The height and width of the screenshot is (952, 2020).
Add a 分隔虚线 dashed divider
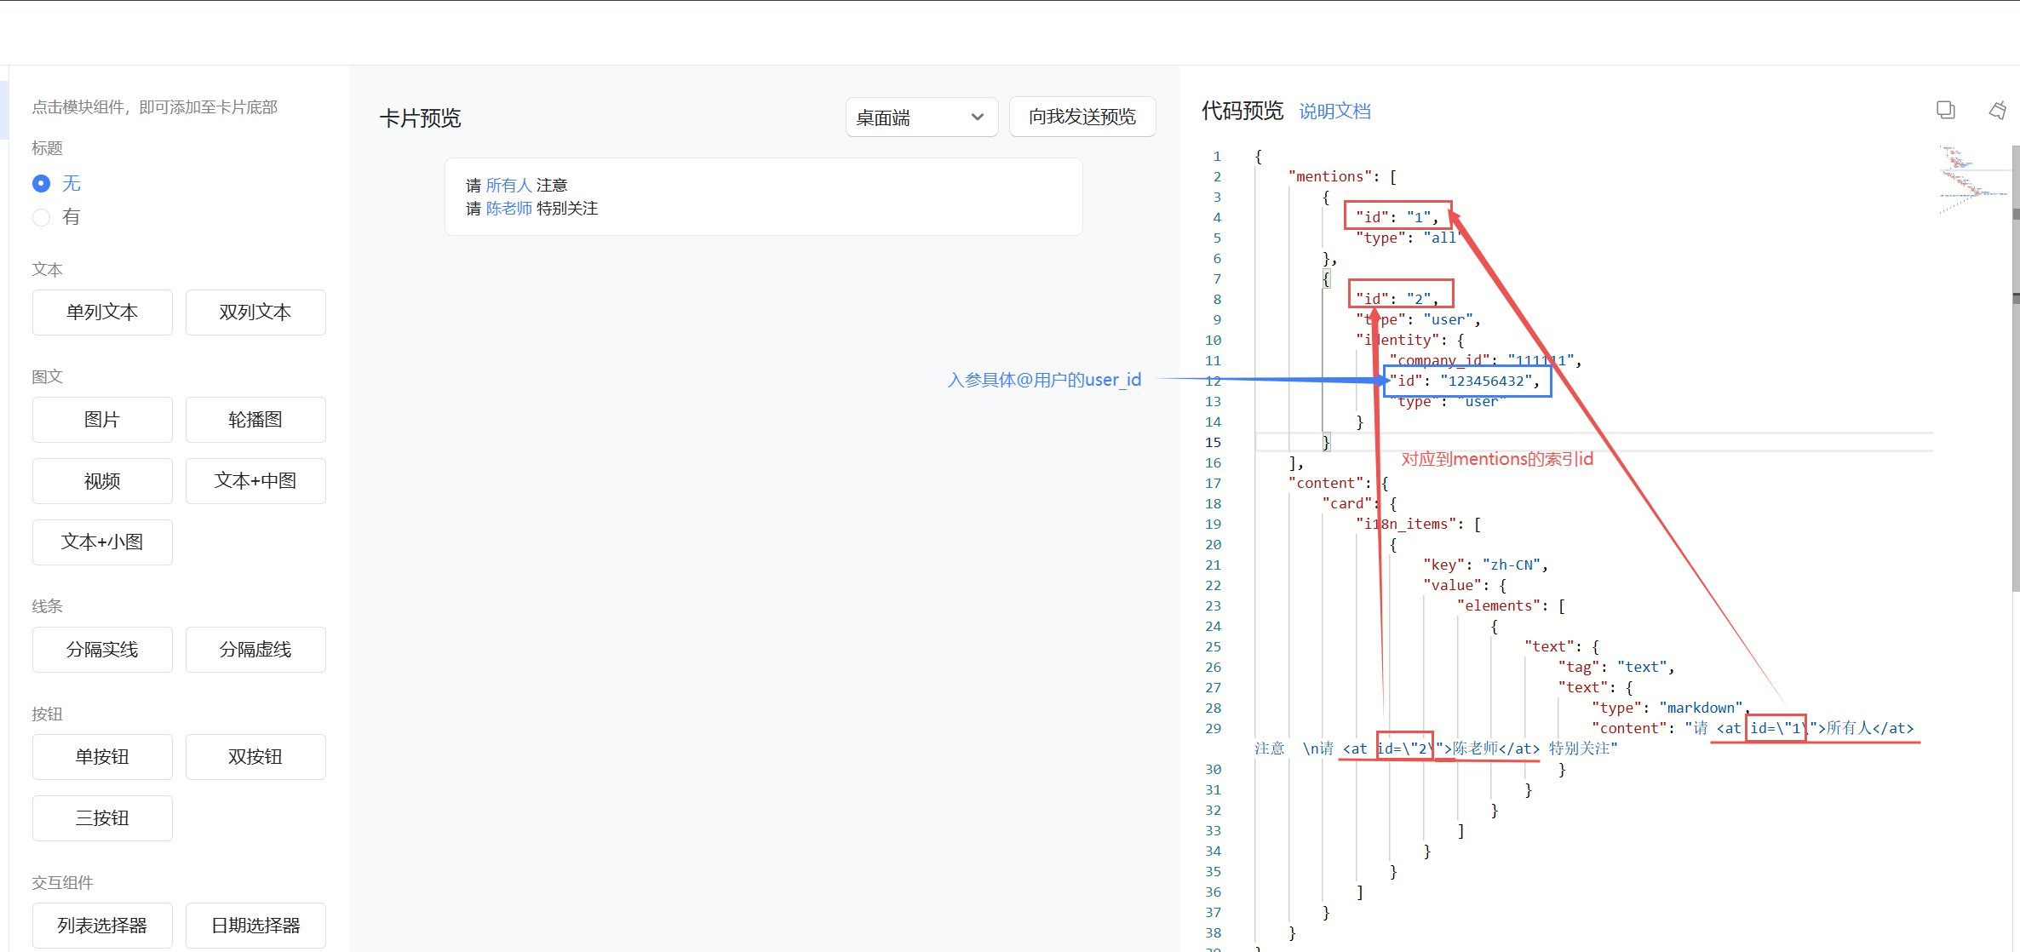(255, 650)
